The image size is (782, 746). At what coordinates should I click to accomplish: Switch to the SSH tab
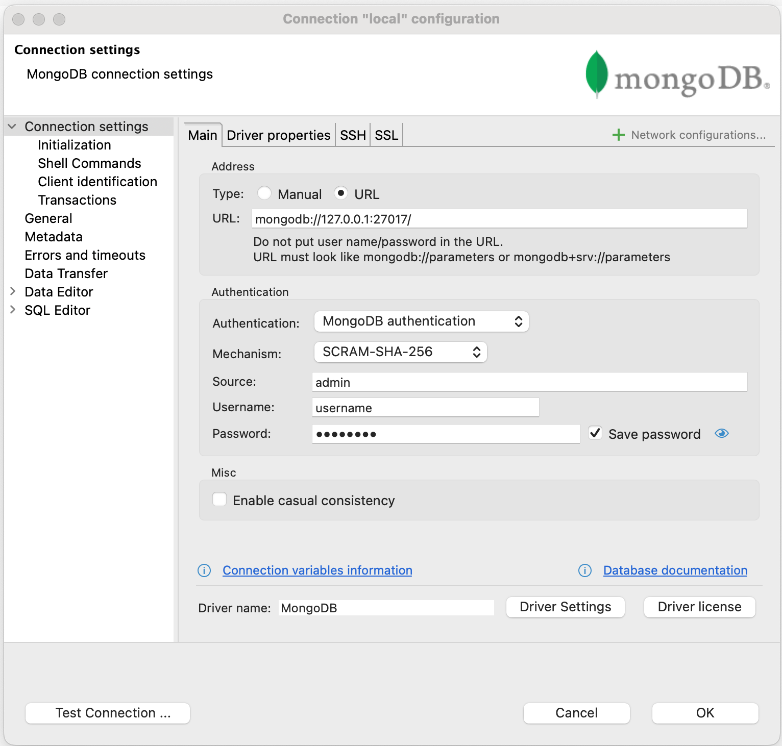click(x=352, y=135)
